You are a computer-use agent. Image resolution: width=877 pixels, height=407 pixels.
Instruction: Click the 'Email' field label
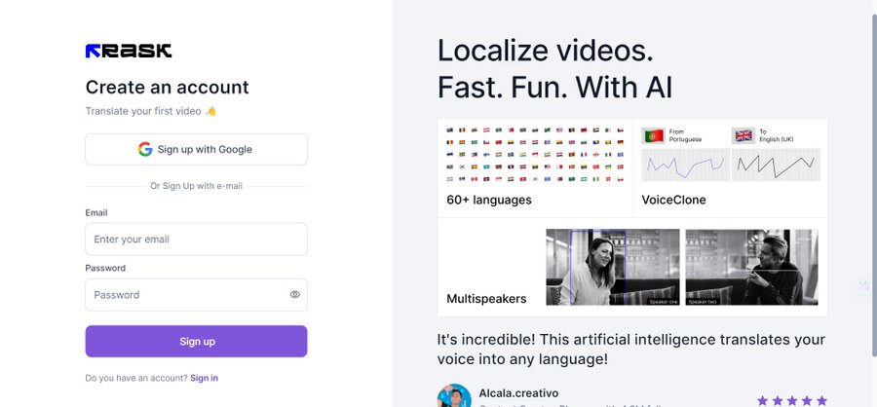(96, 213)
